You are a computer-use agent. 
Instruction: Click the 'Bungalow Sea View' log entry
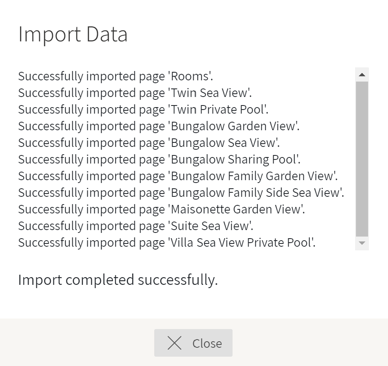(149, 143)
